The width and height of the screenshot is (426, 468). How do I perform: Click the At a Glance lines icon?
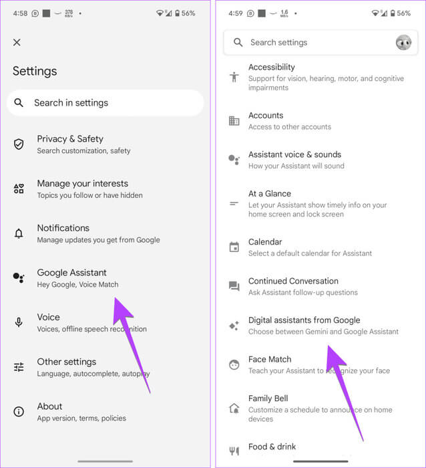(x=234, y=204)
